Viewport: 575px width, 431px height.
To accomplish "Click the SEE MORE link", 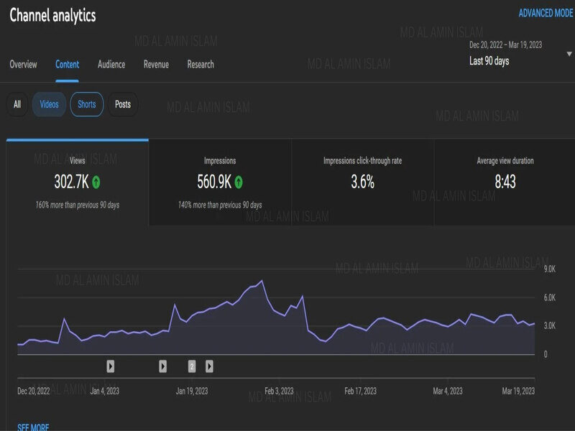I will tap(33, 427).
